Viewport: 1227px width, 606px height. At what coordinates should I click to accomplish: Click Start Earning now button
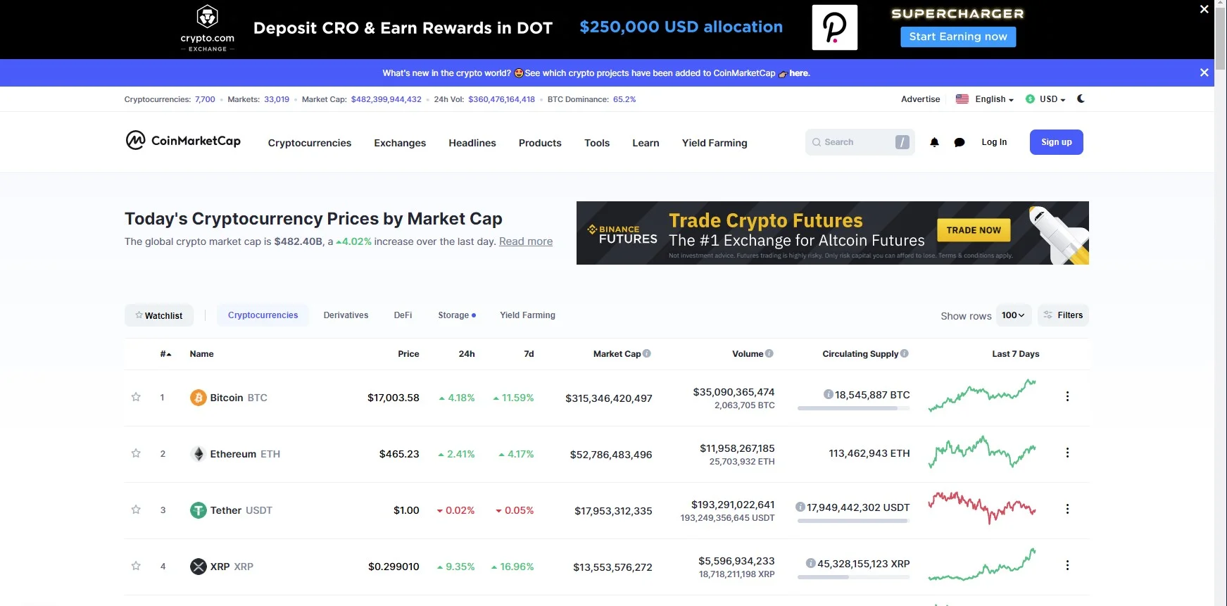pyautogui.click(x=958, y=37)
